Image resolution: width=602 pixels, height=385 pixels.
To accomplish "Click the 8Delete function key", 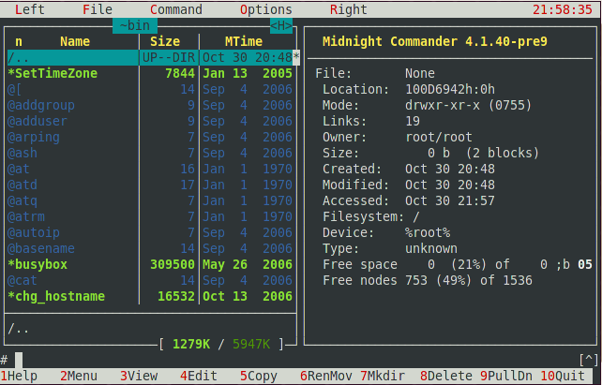I will 446,377.
